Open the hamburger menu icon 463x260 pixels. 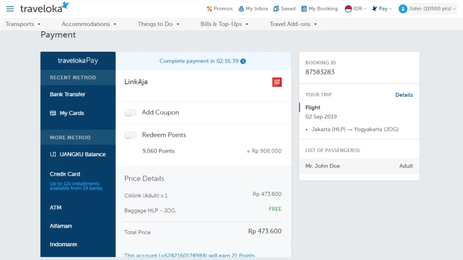(x=10, y=9)
